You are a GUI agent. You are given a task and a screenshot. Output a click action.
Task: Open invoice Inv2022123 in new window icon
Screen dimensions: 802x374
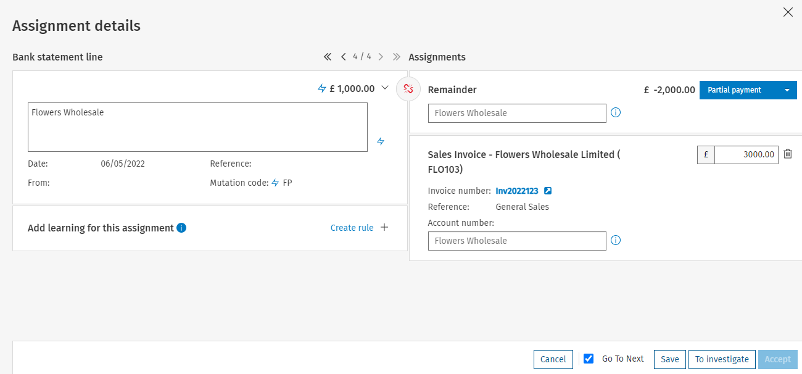548,191
